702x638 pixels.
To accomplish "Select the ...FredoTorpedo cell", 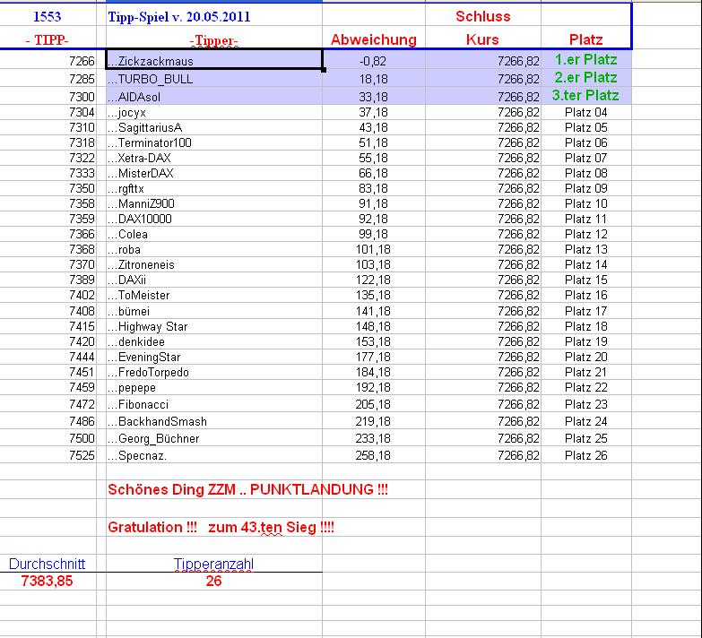I will click(214, 372).
